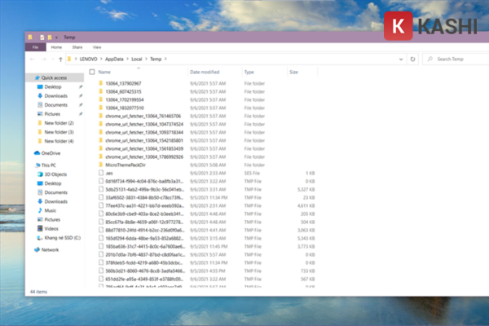Tick the select-all checkbox in header
489x326 pixels.
pos(92,72)
